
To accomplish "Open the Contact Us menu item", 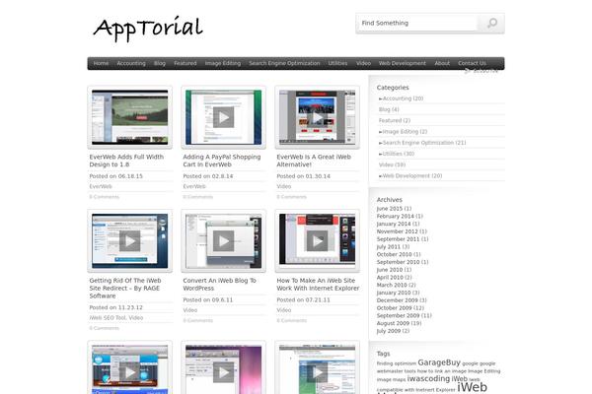I will click(x=472, y=63).
